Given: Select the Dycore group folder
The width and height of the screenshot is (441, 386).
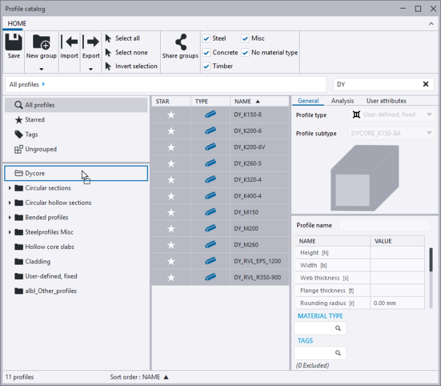Looking at the screenshot, I should tap(76, 173).
